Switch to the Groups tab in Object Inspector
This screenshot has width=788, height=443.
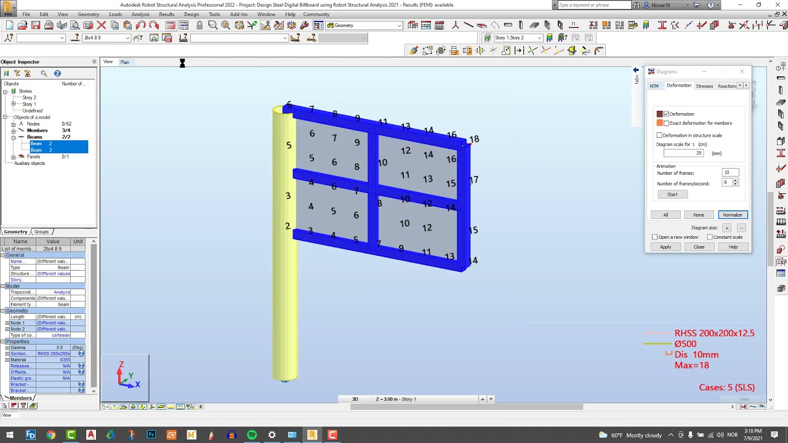pos(41,232)
